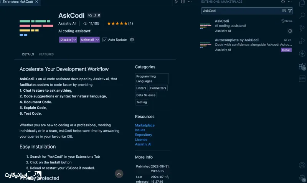This screenshot has width=307, height=183.
Task: Click the v5.3.0 version badge
Action: tap(94, 15)
